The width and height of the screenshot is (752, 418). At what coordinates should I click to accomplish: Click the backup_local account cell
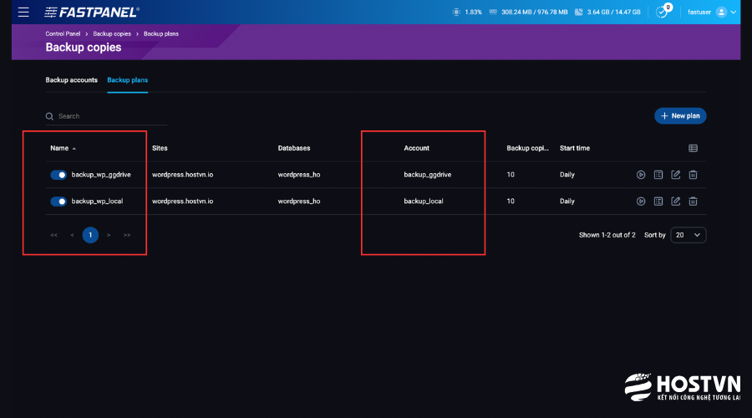point(424,201)
